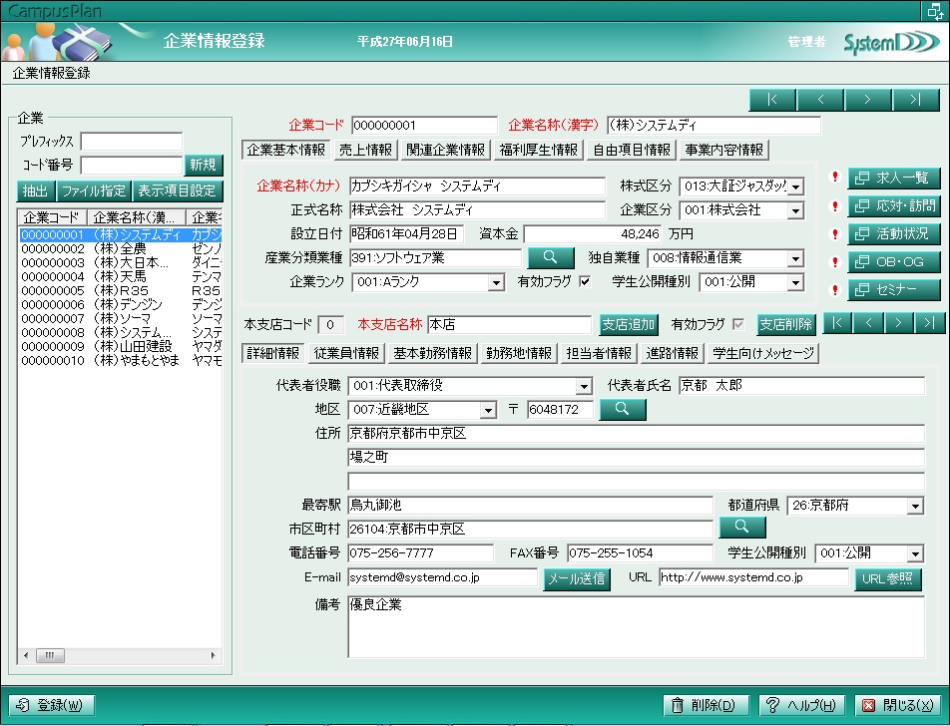Jump to first company record arrow
Screen dimensions: 950x726
(x=772, y=100)
